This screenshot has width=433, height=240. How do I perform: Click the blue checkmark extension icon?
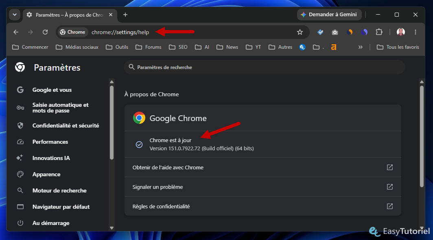320,32
